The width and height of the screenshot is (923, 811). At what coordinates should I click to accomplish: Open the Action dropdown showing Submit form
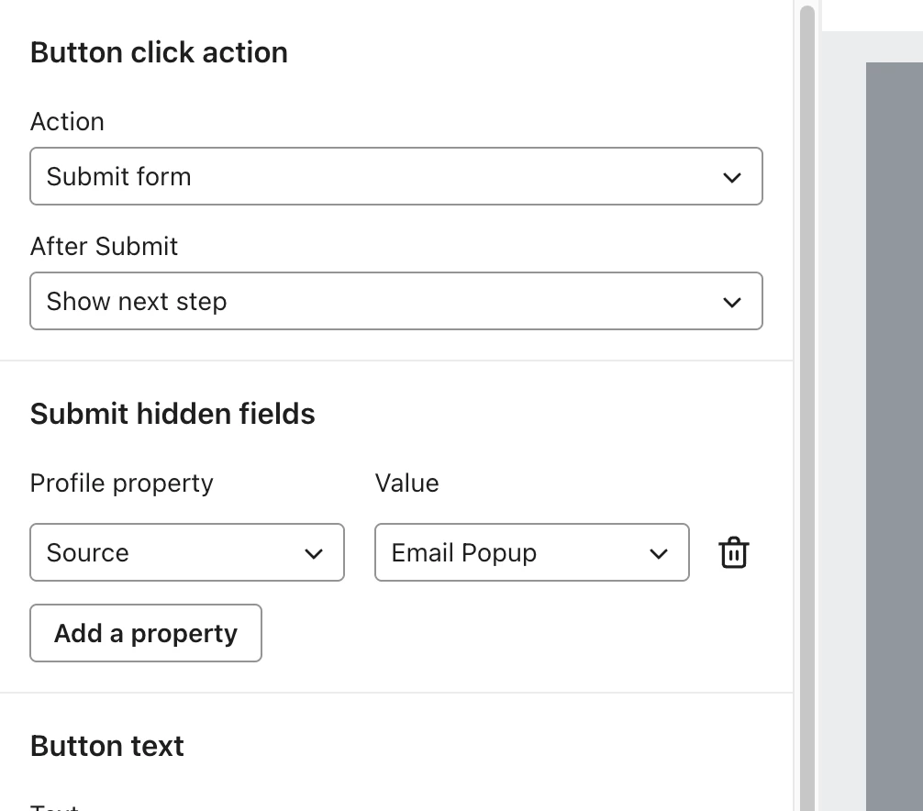coord(396,176)
